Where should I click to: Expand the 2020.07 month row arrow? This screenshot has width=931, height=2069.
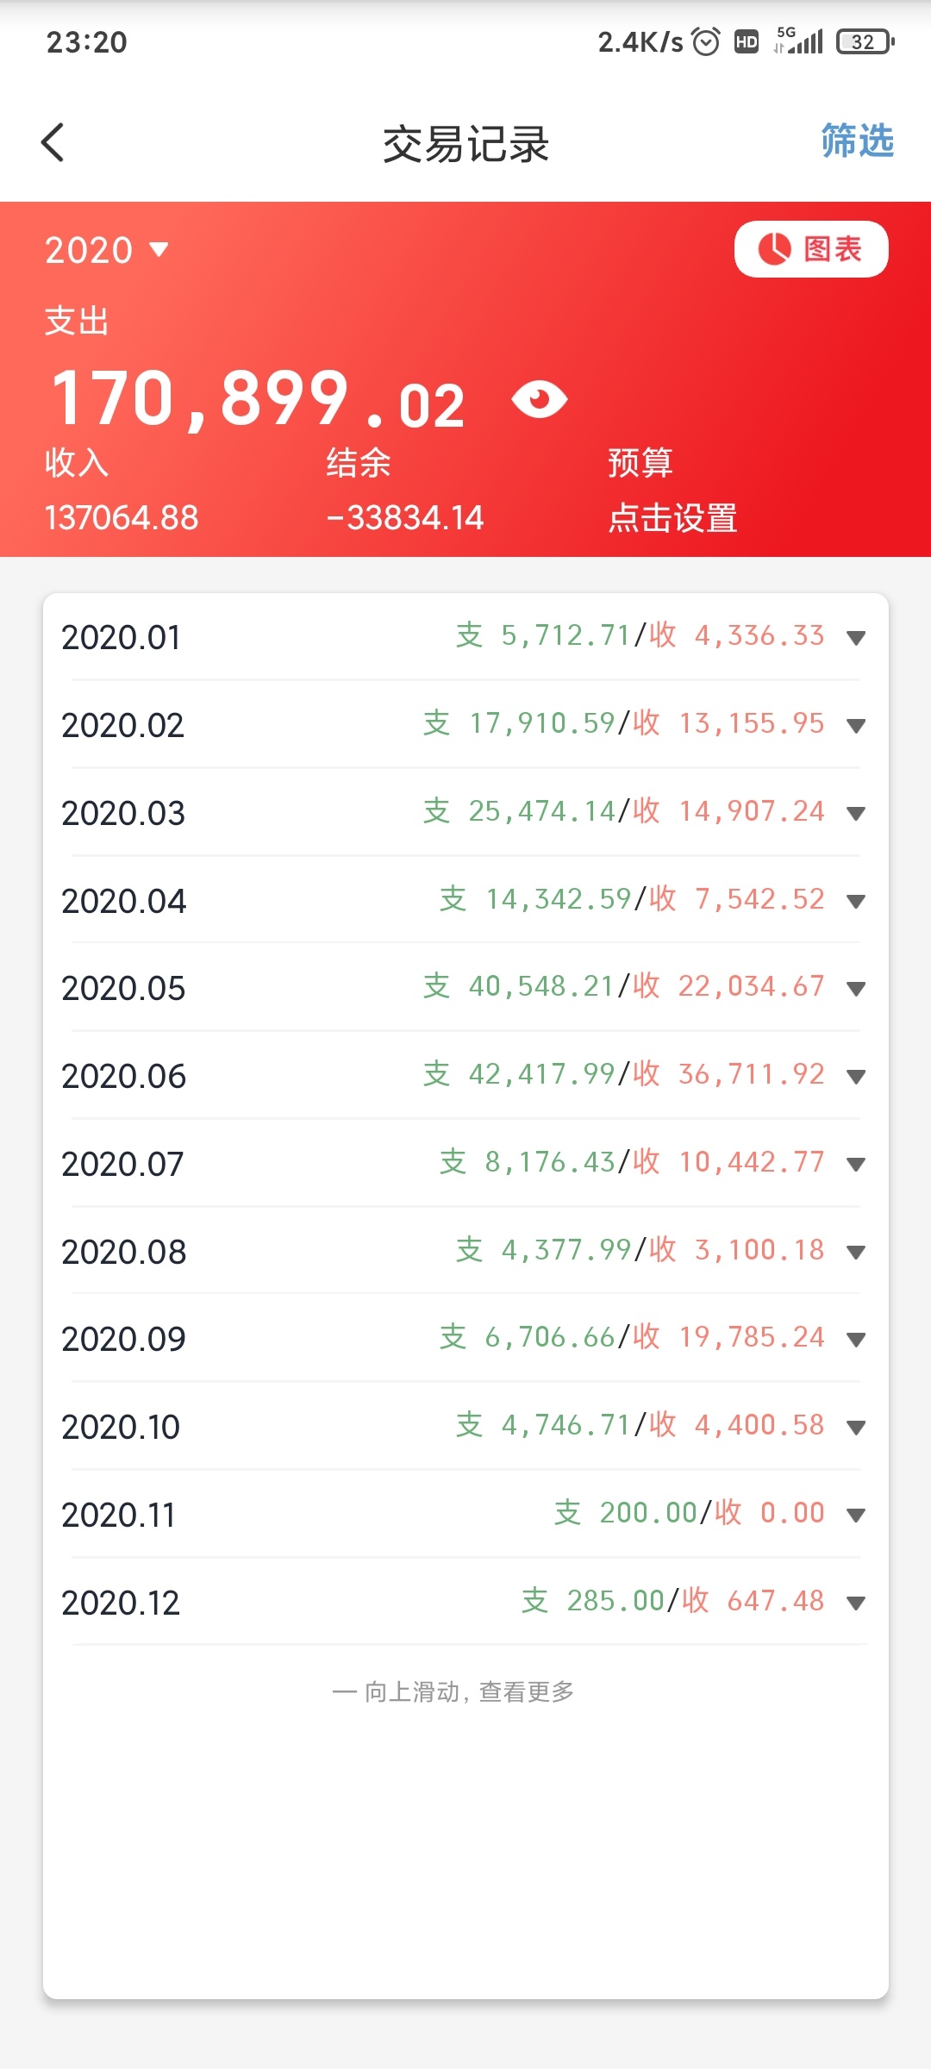pyautogui.click(x=856, y=1165)
